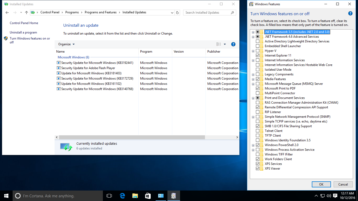Enable Telnet Client feature

click(x=257, y=131)
